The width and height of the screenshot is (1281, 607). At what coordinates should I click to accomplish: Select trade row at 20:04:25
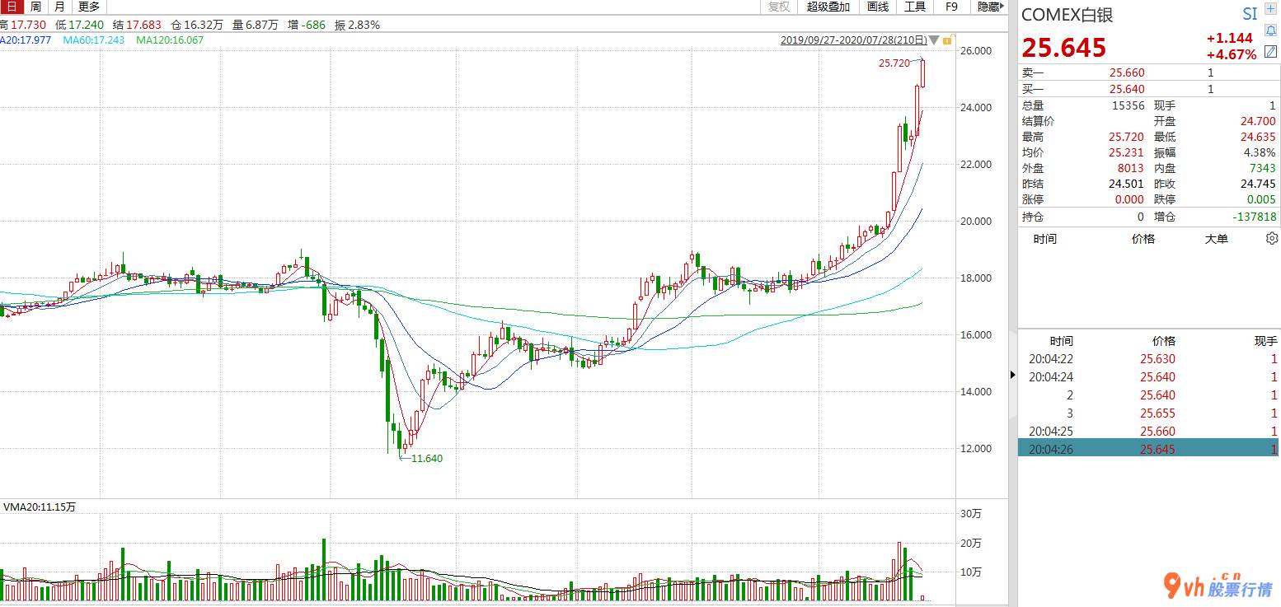1149,432
